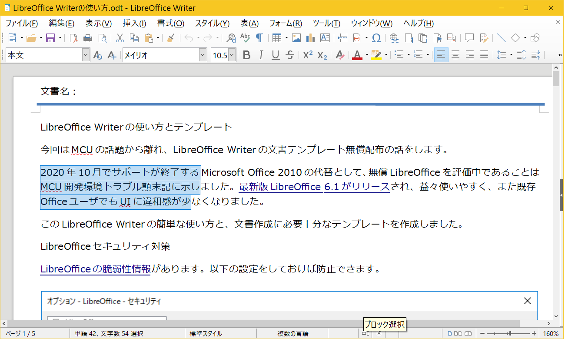Toggle Bold formatting
Viewport: 565px width, 339px height.
[x=247, y=55]
